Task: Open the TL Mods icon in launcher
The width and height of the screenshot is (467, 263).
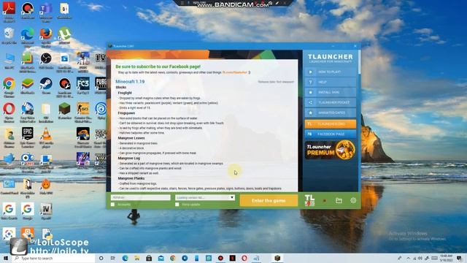Action: (x=309, y=200)
